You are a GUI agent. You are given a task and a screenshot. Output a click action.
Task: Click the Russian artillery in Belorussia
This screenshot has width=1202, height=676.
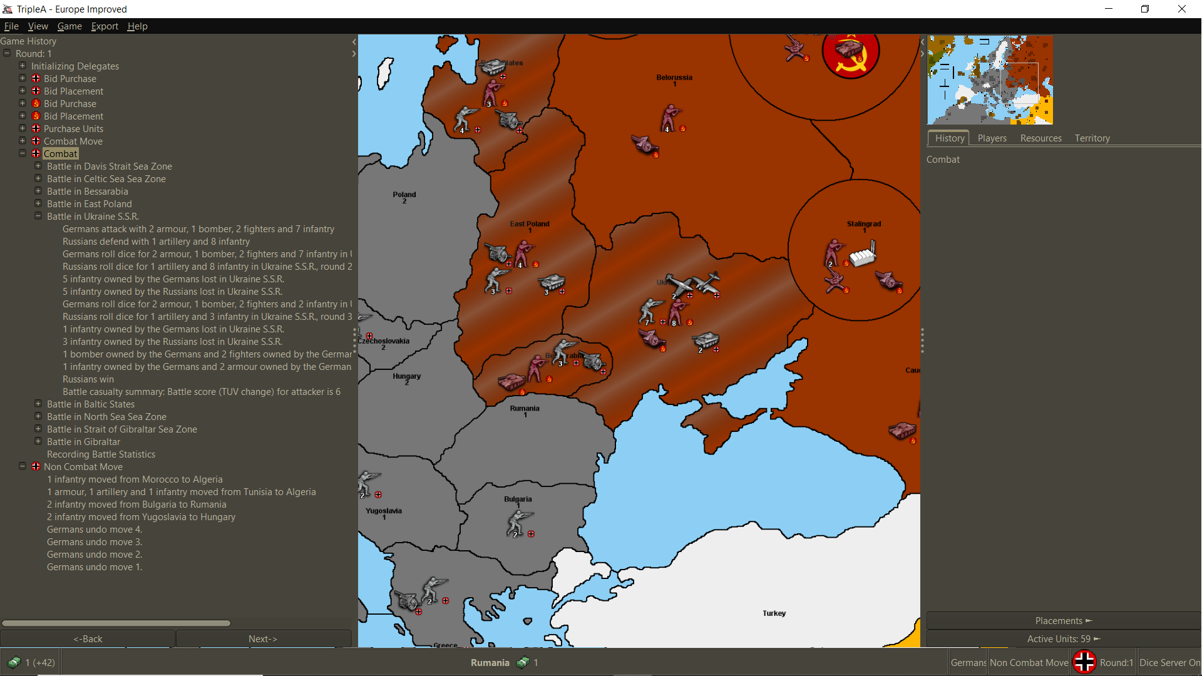[x=644, y=145]
